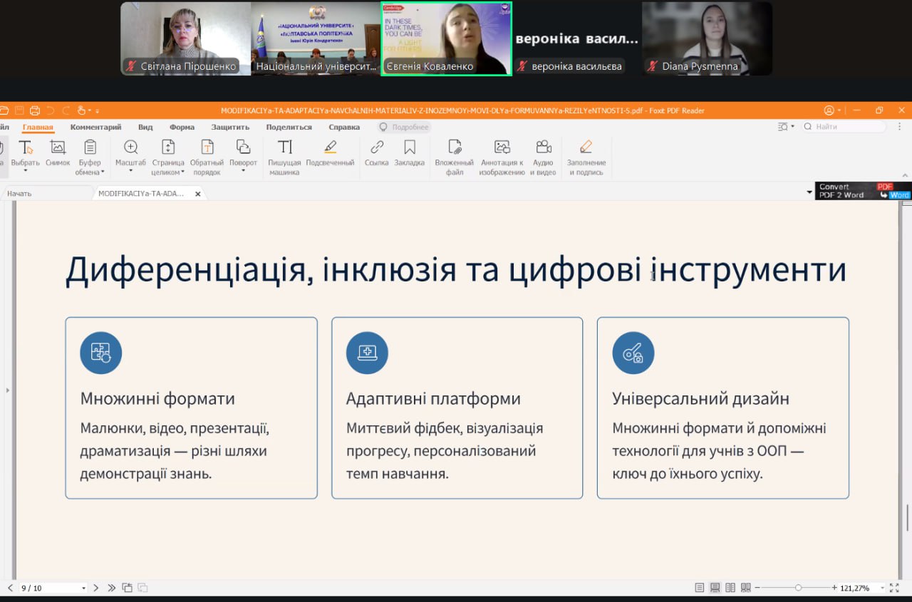Click the print icon in title bar
The width and height of the screenshot is (912, 602).
[35, 110]
